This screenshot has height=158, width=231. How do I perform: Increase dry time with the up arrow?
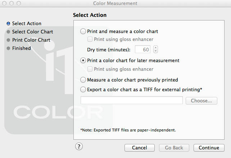pos(155,47)
